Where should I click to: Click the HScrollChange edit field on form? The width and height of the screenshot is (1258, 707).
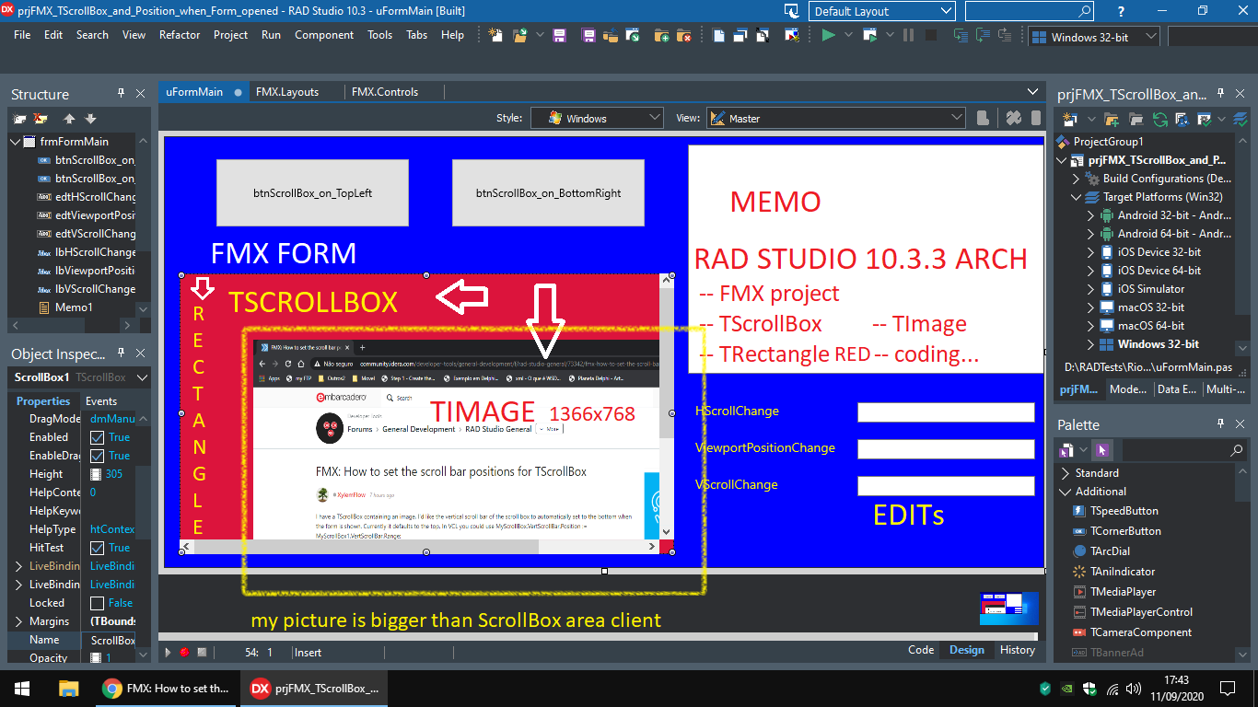[x=946, y=411]
